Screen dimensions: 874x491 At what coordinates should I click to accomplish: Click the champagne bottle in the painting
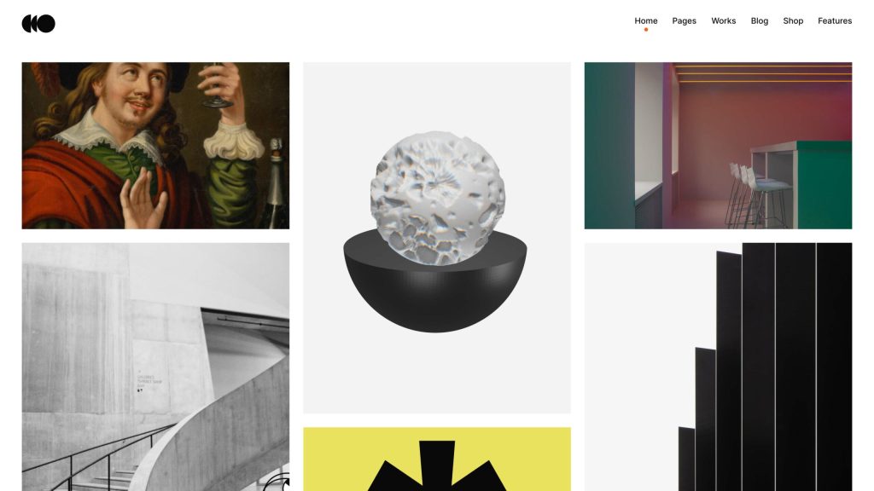click(x=276, y=184)
